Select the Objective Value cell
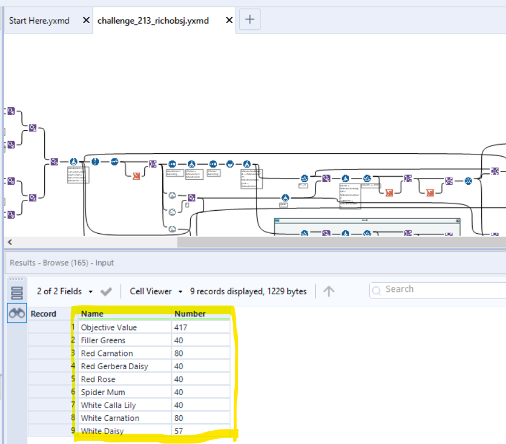 click(125, 327)
